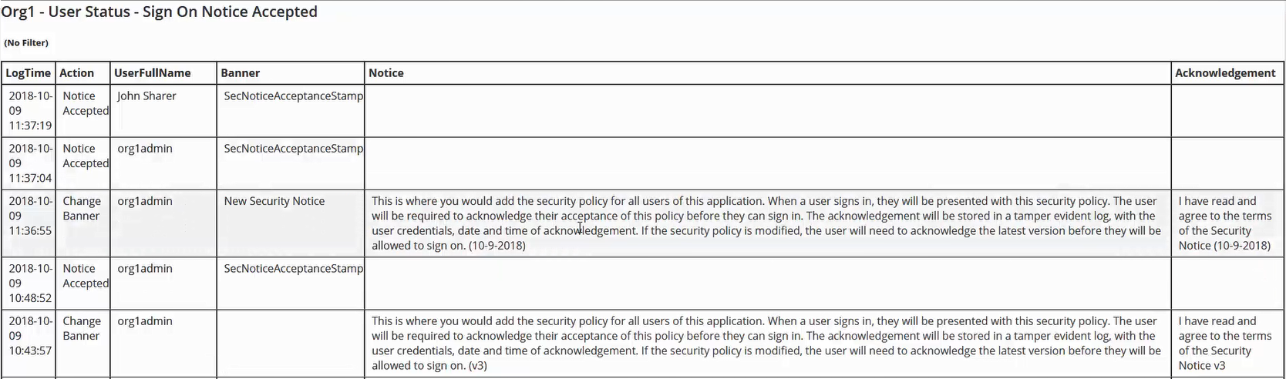Click SecNoticeAcceptanceStamp in John Sharer's row
The image size is (1286, 379).
coord(293,96)
